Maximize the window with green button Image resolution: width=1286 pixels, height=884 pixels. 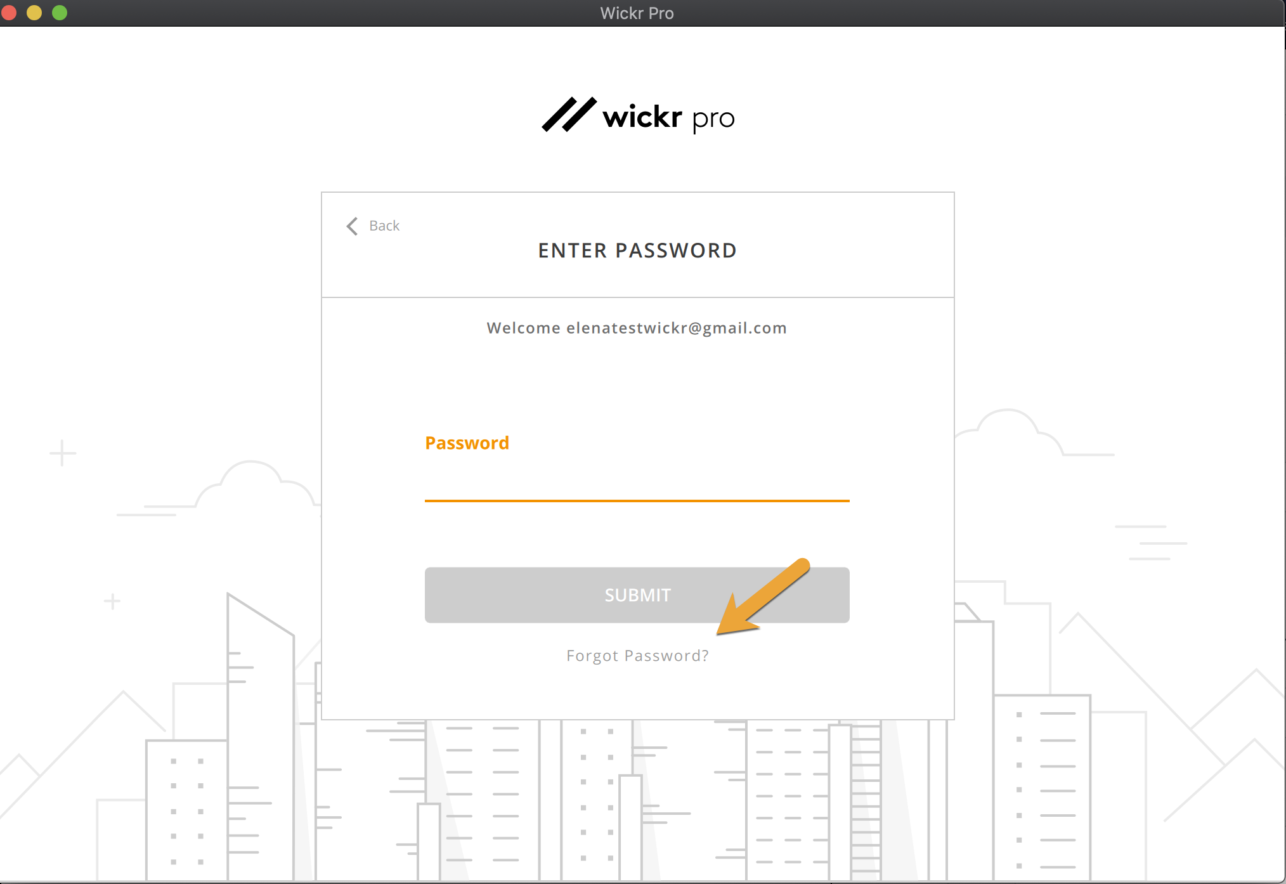click(x=60, y=13)
